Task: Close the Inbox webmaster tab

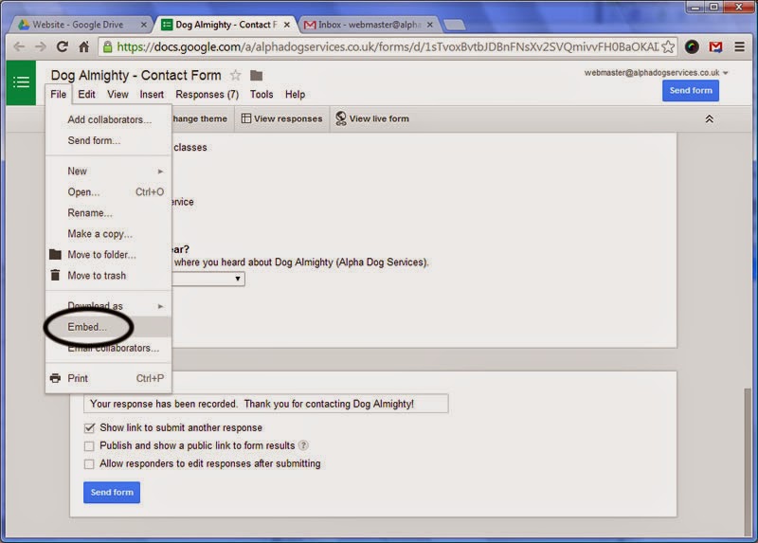Action: tap(430, 25)
